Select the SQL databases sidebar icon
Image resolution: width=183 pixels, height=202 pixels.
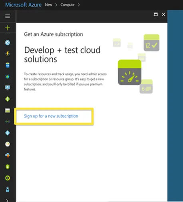(x=8, y=65)
